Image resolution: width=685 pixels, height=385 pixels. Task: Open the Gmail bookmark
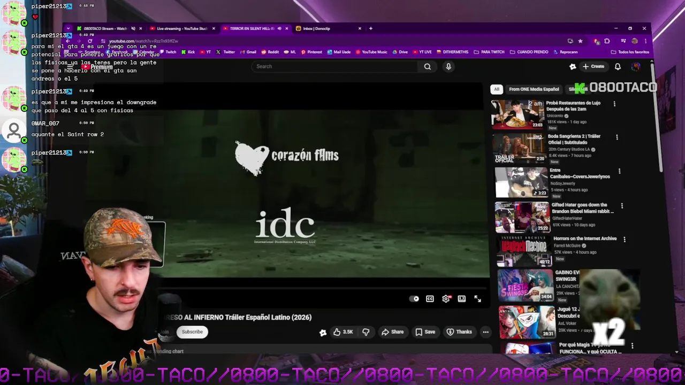tap(248, 52)
